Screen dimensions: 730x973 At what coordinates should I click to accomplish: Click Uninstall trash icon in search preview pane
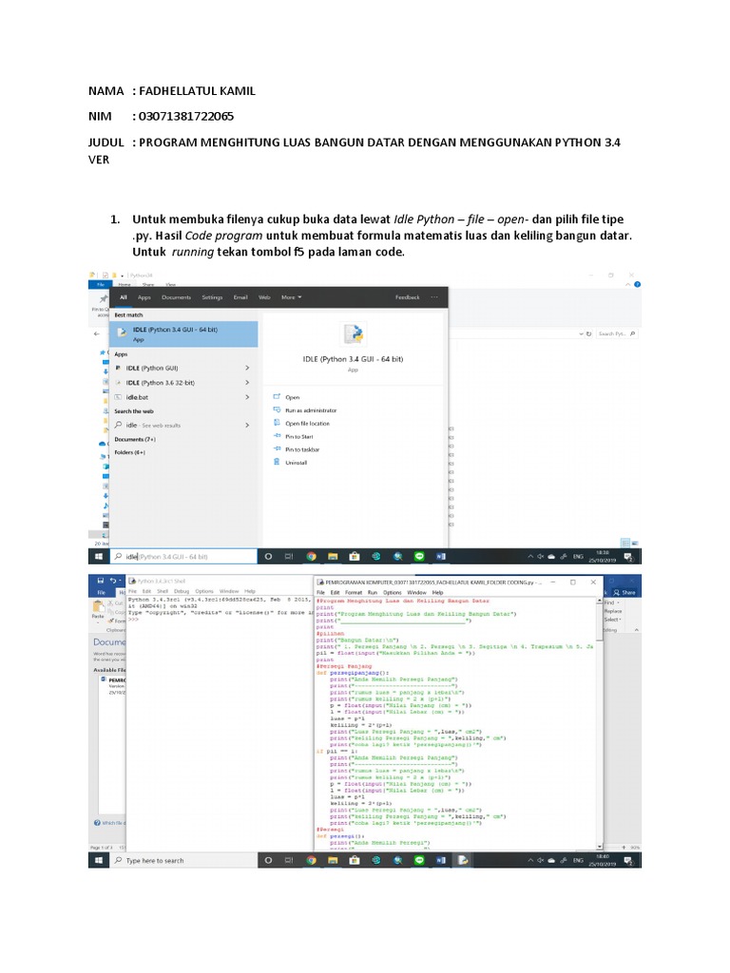[x=277, y=463]
